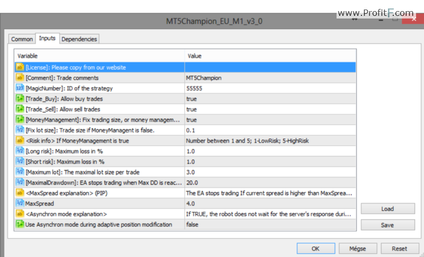Screen dimensions: 424x257
Task: Click the boolean icon beside Use Asynchron mode row
Action: coord(20,224)
